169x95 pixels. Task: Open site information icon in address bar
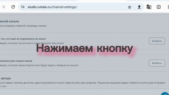(23, 7)
